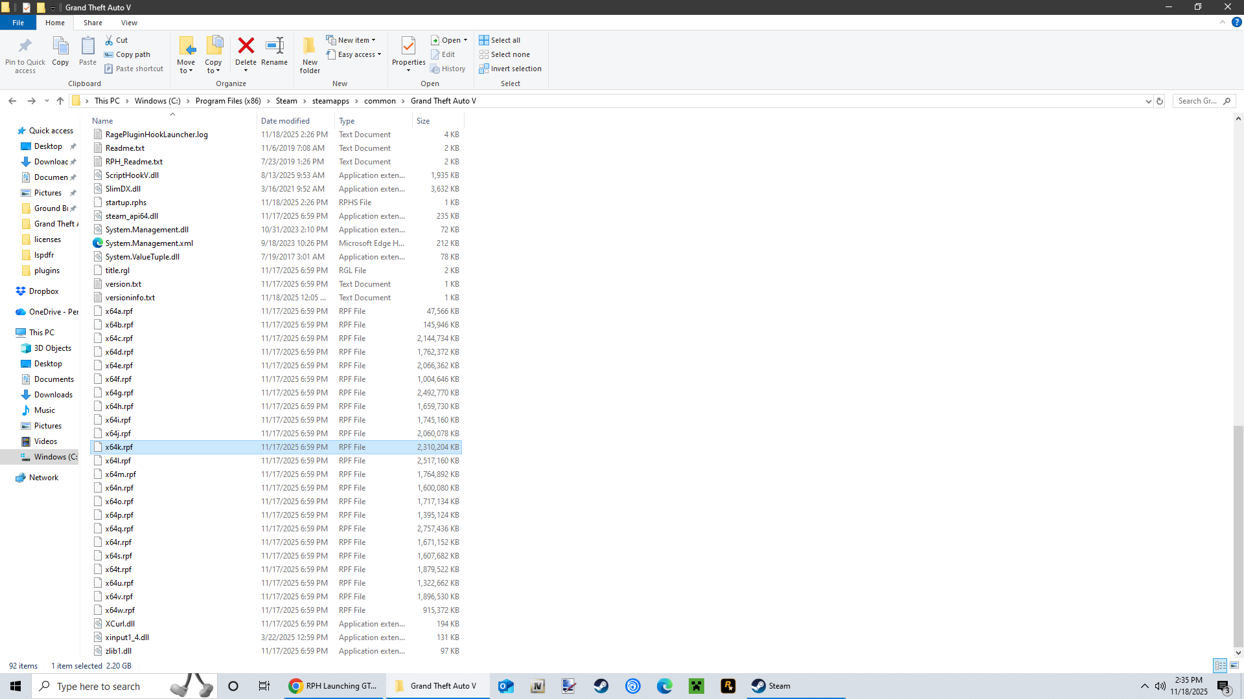Click the Pin to Quick access icon
The height and width of the screenshot is (699, 1244).
coord(25,46)
